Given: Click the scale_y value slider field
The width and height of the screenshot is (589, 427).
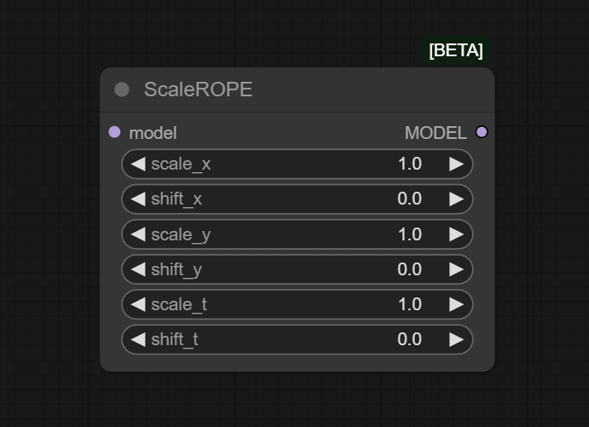Looking at the screenshot, I should pyautogui.click(x=298, y=234).
